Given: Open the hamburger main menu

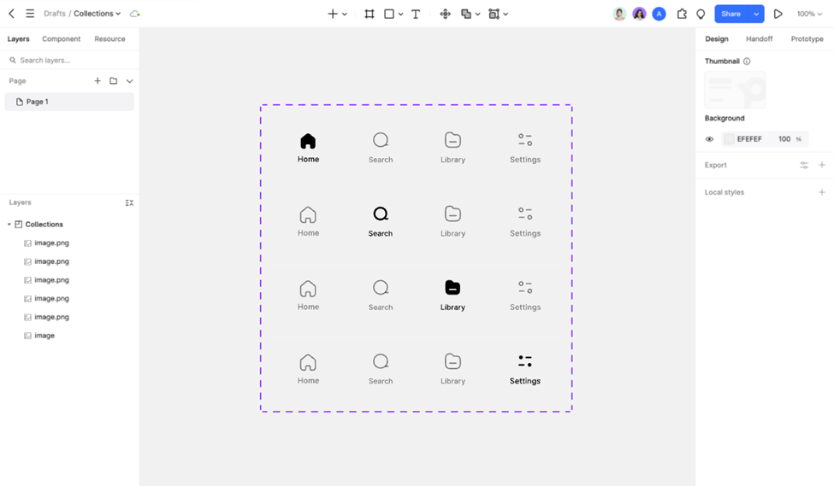Looking at the screenshot, I should pyautogui.click(x=30, y=14).
